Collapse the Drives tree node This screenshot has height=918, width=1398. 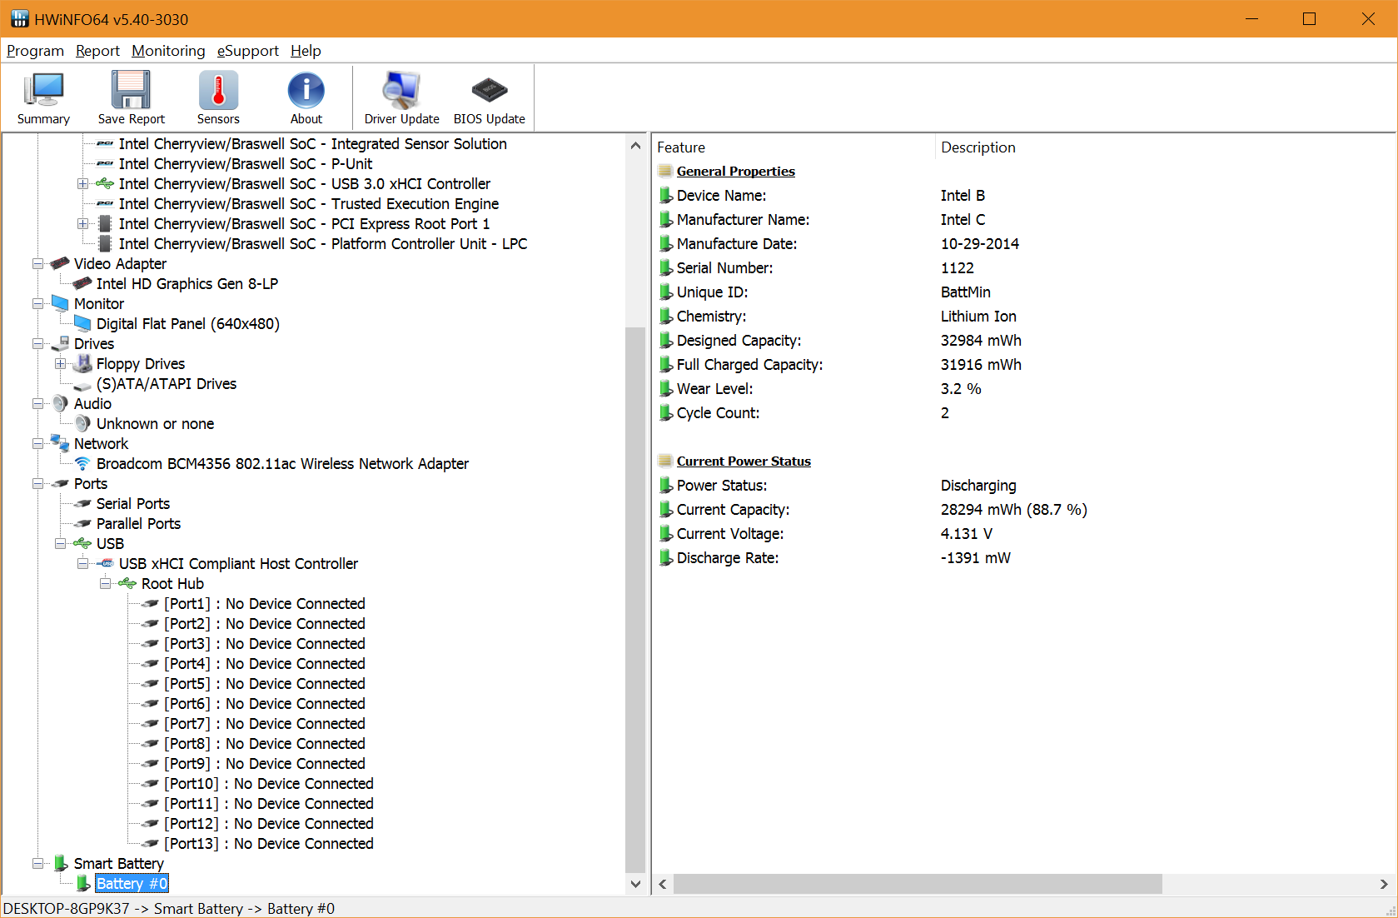pyautogui.click(x=37, y=343)
